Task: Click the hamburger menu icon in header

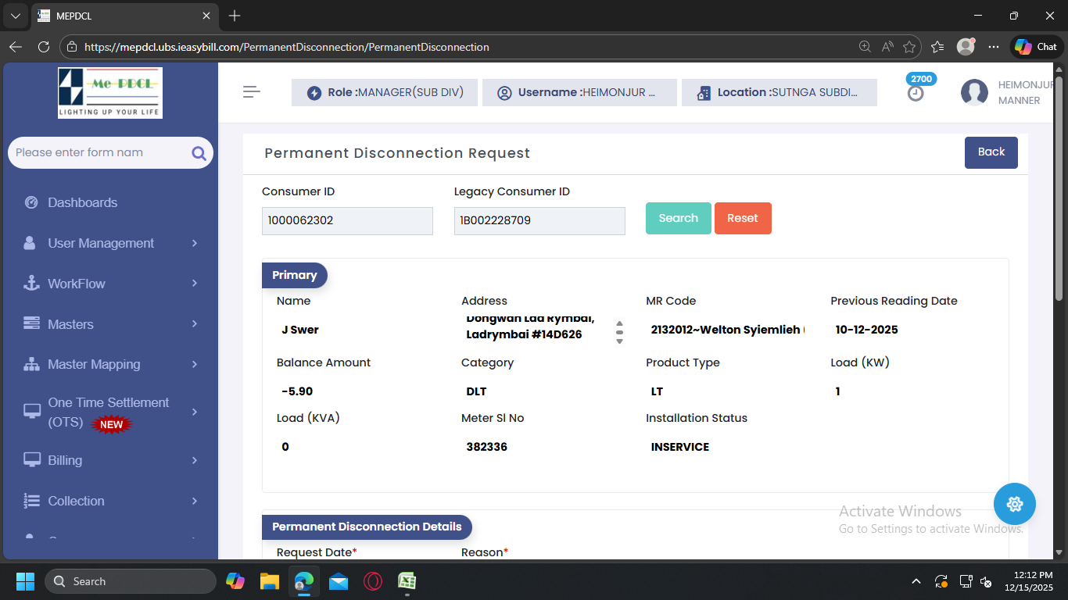Action: coord(251,92)
